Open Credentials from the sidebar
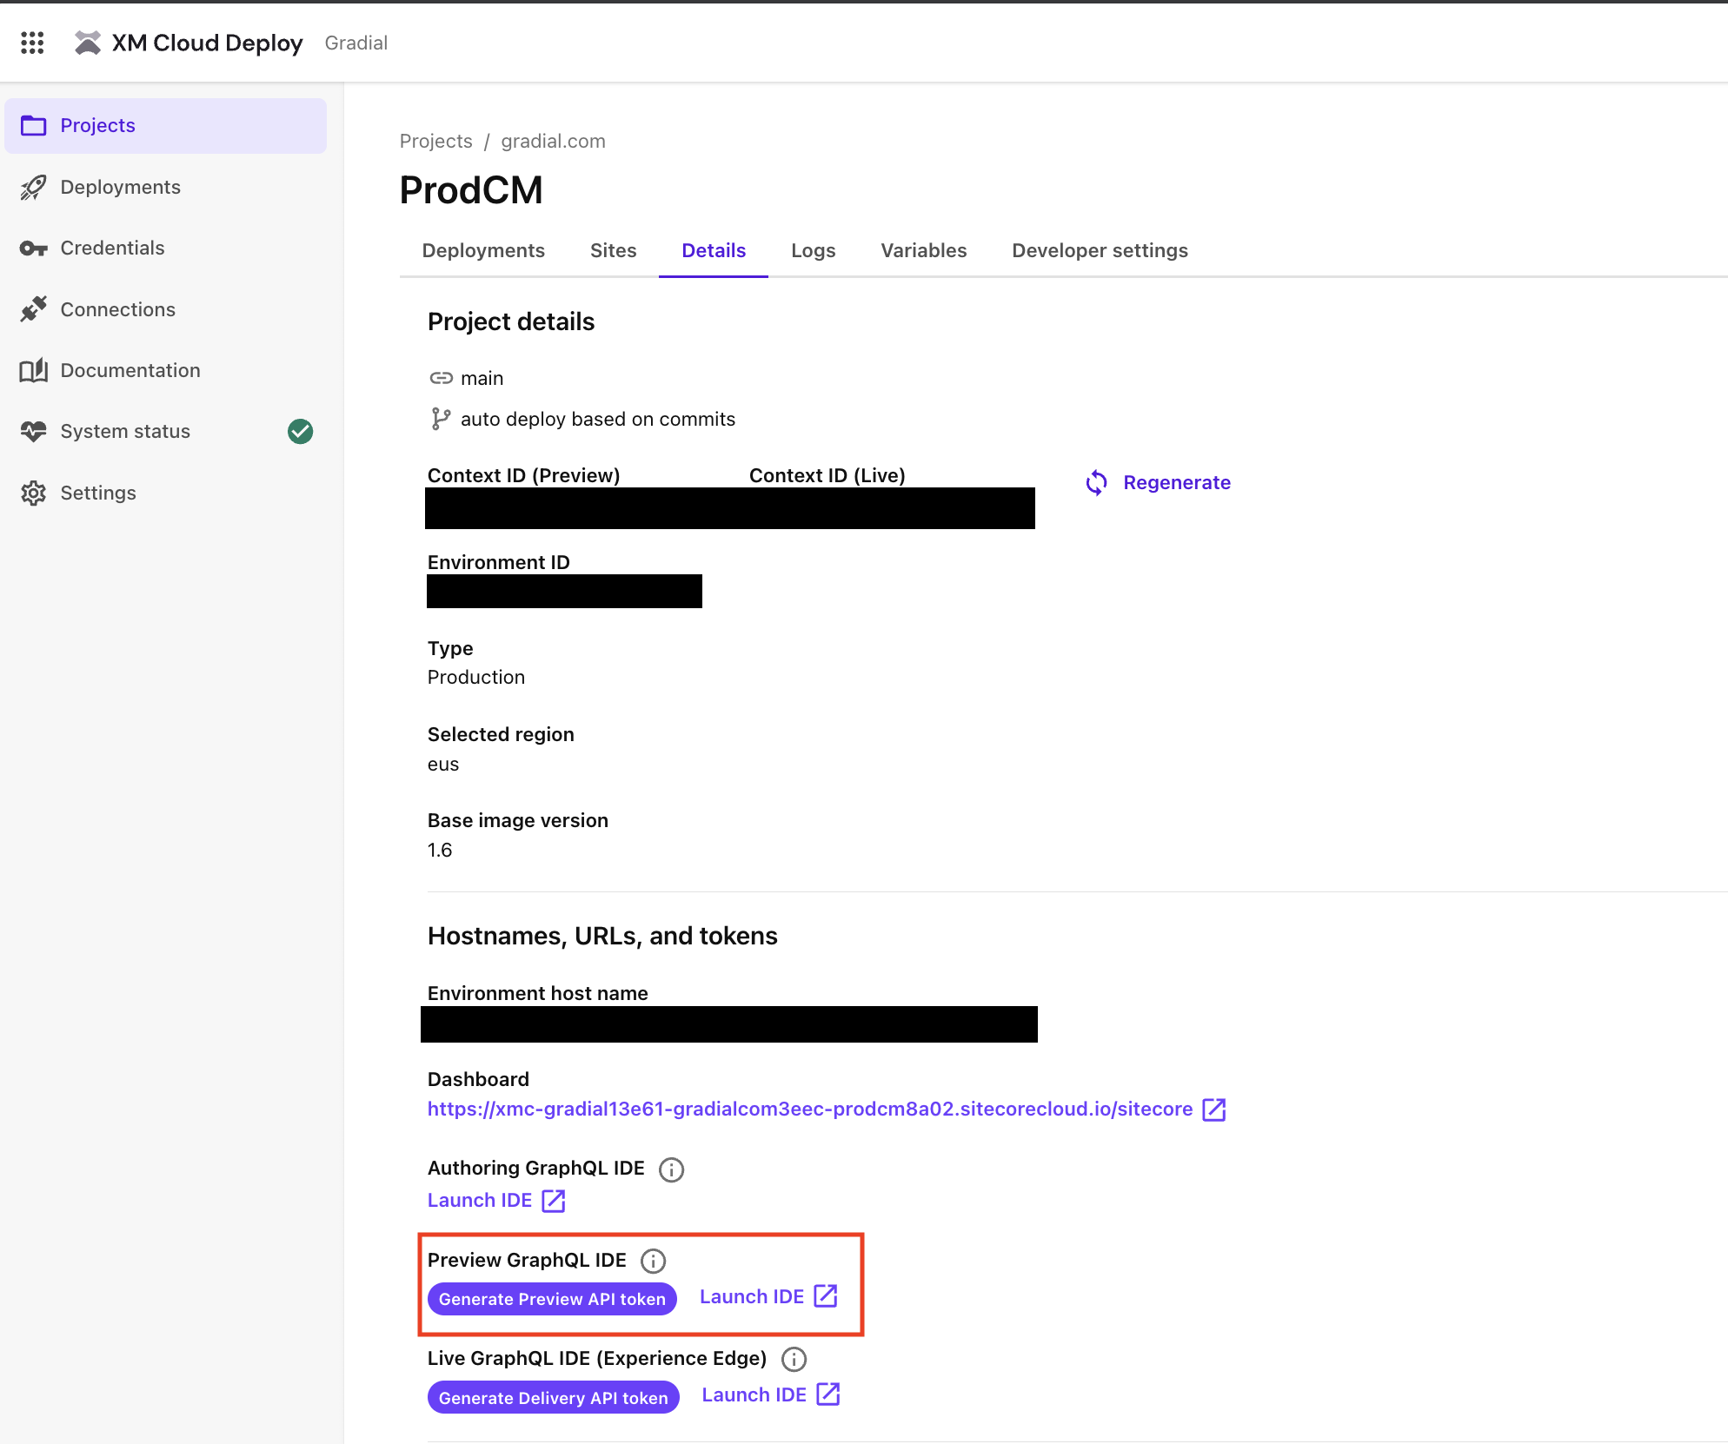 (112, 248)
